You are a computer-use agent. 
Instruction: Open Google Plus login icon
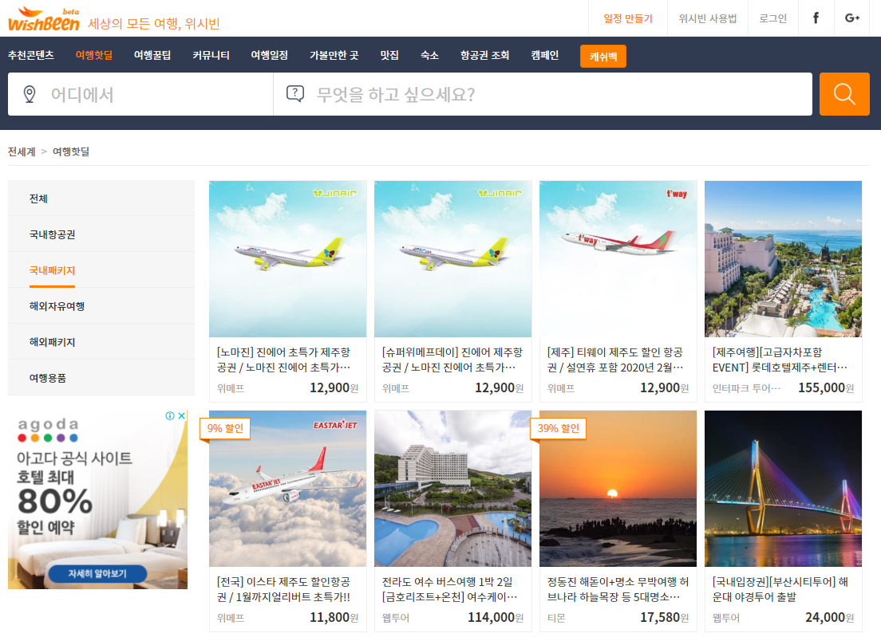point(851,18)
